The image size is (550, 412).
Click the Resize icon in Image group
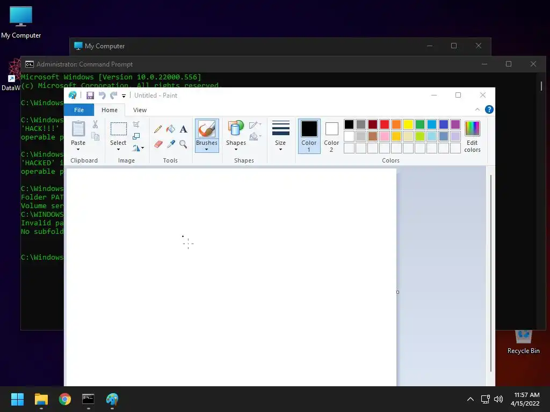(136, 136)
